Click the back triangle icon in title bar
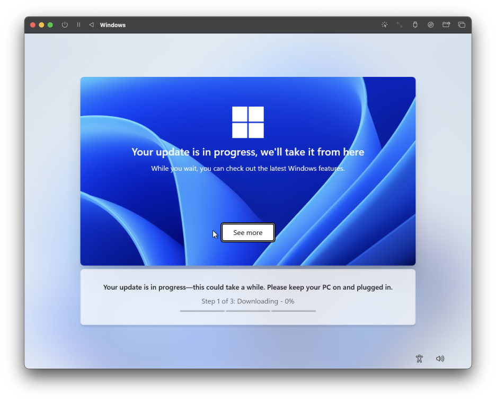496x401 pixels. (92, 25)
